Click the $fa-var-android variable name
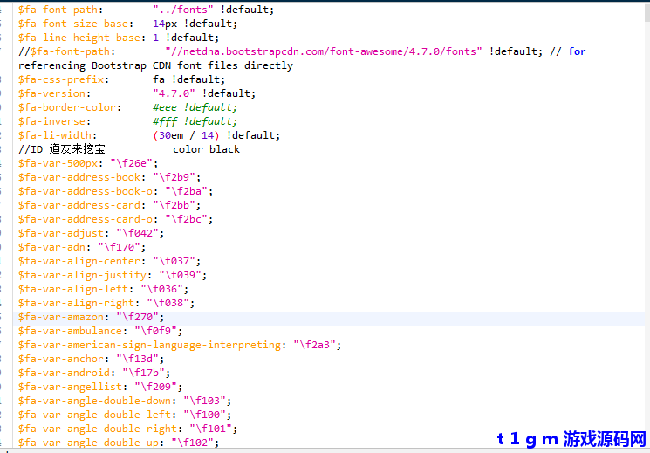 (66, 373)
